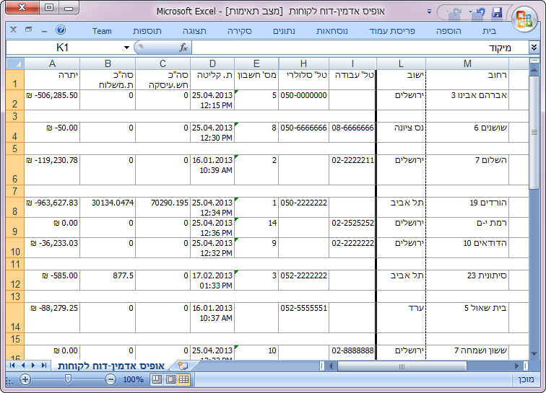This screenshot has width=546, height=393.
Task: Open the הוספה (Insert) ribbon tab
Action: [448, 31]
